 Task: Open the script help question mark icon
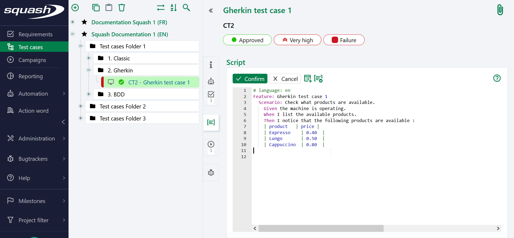497,78
